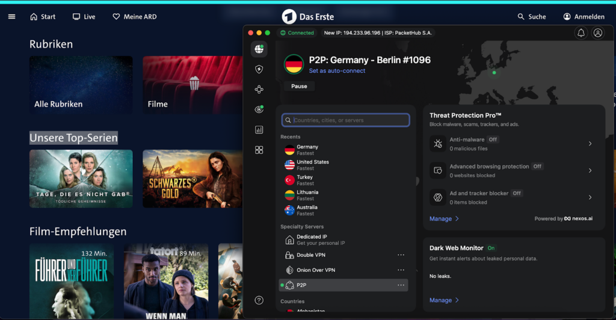Click Double VPN label
Screen dimensions: 616x320
311,255
